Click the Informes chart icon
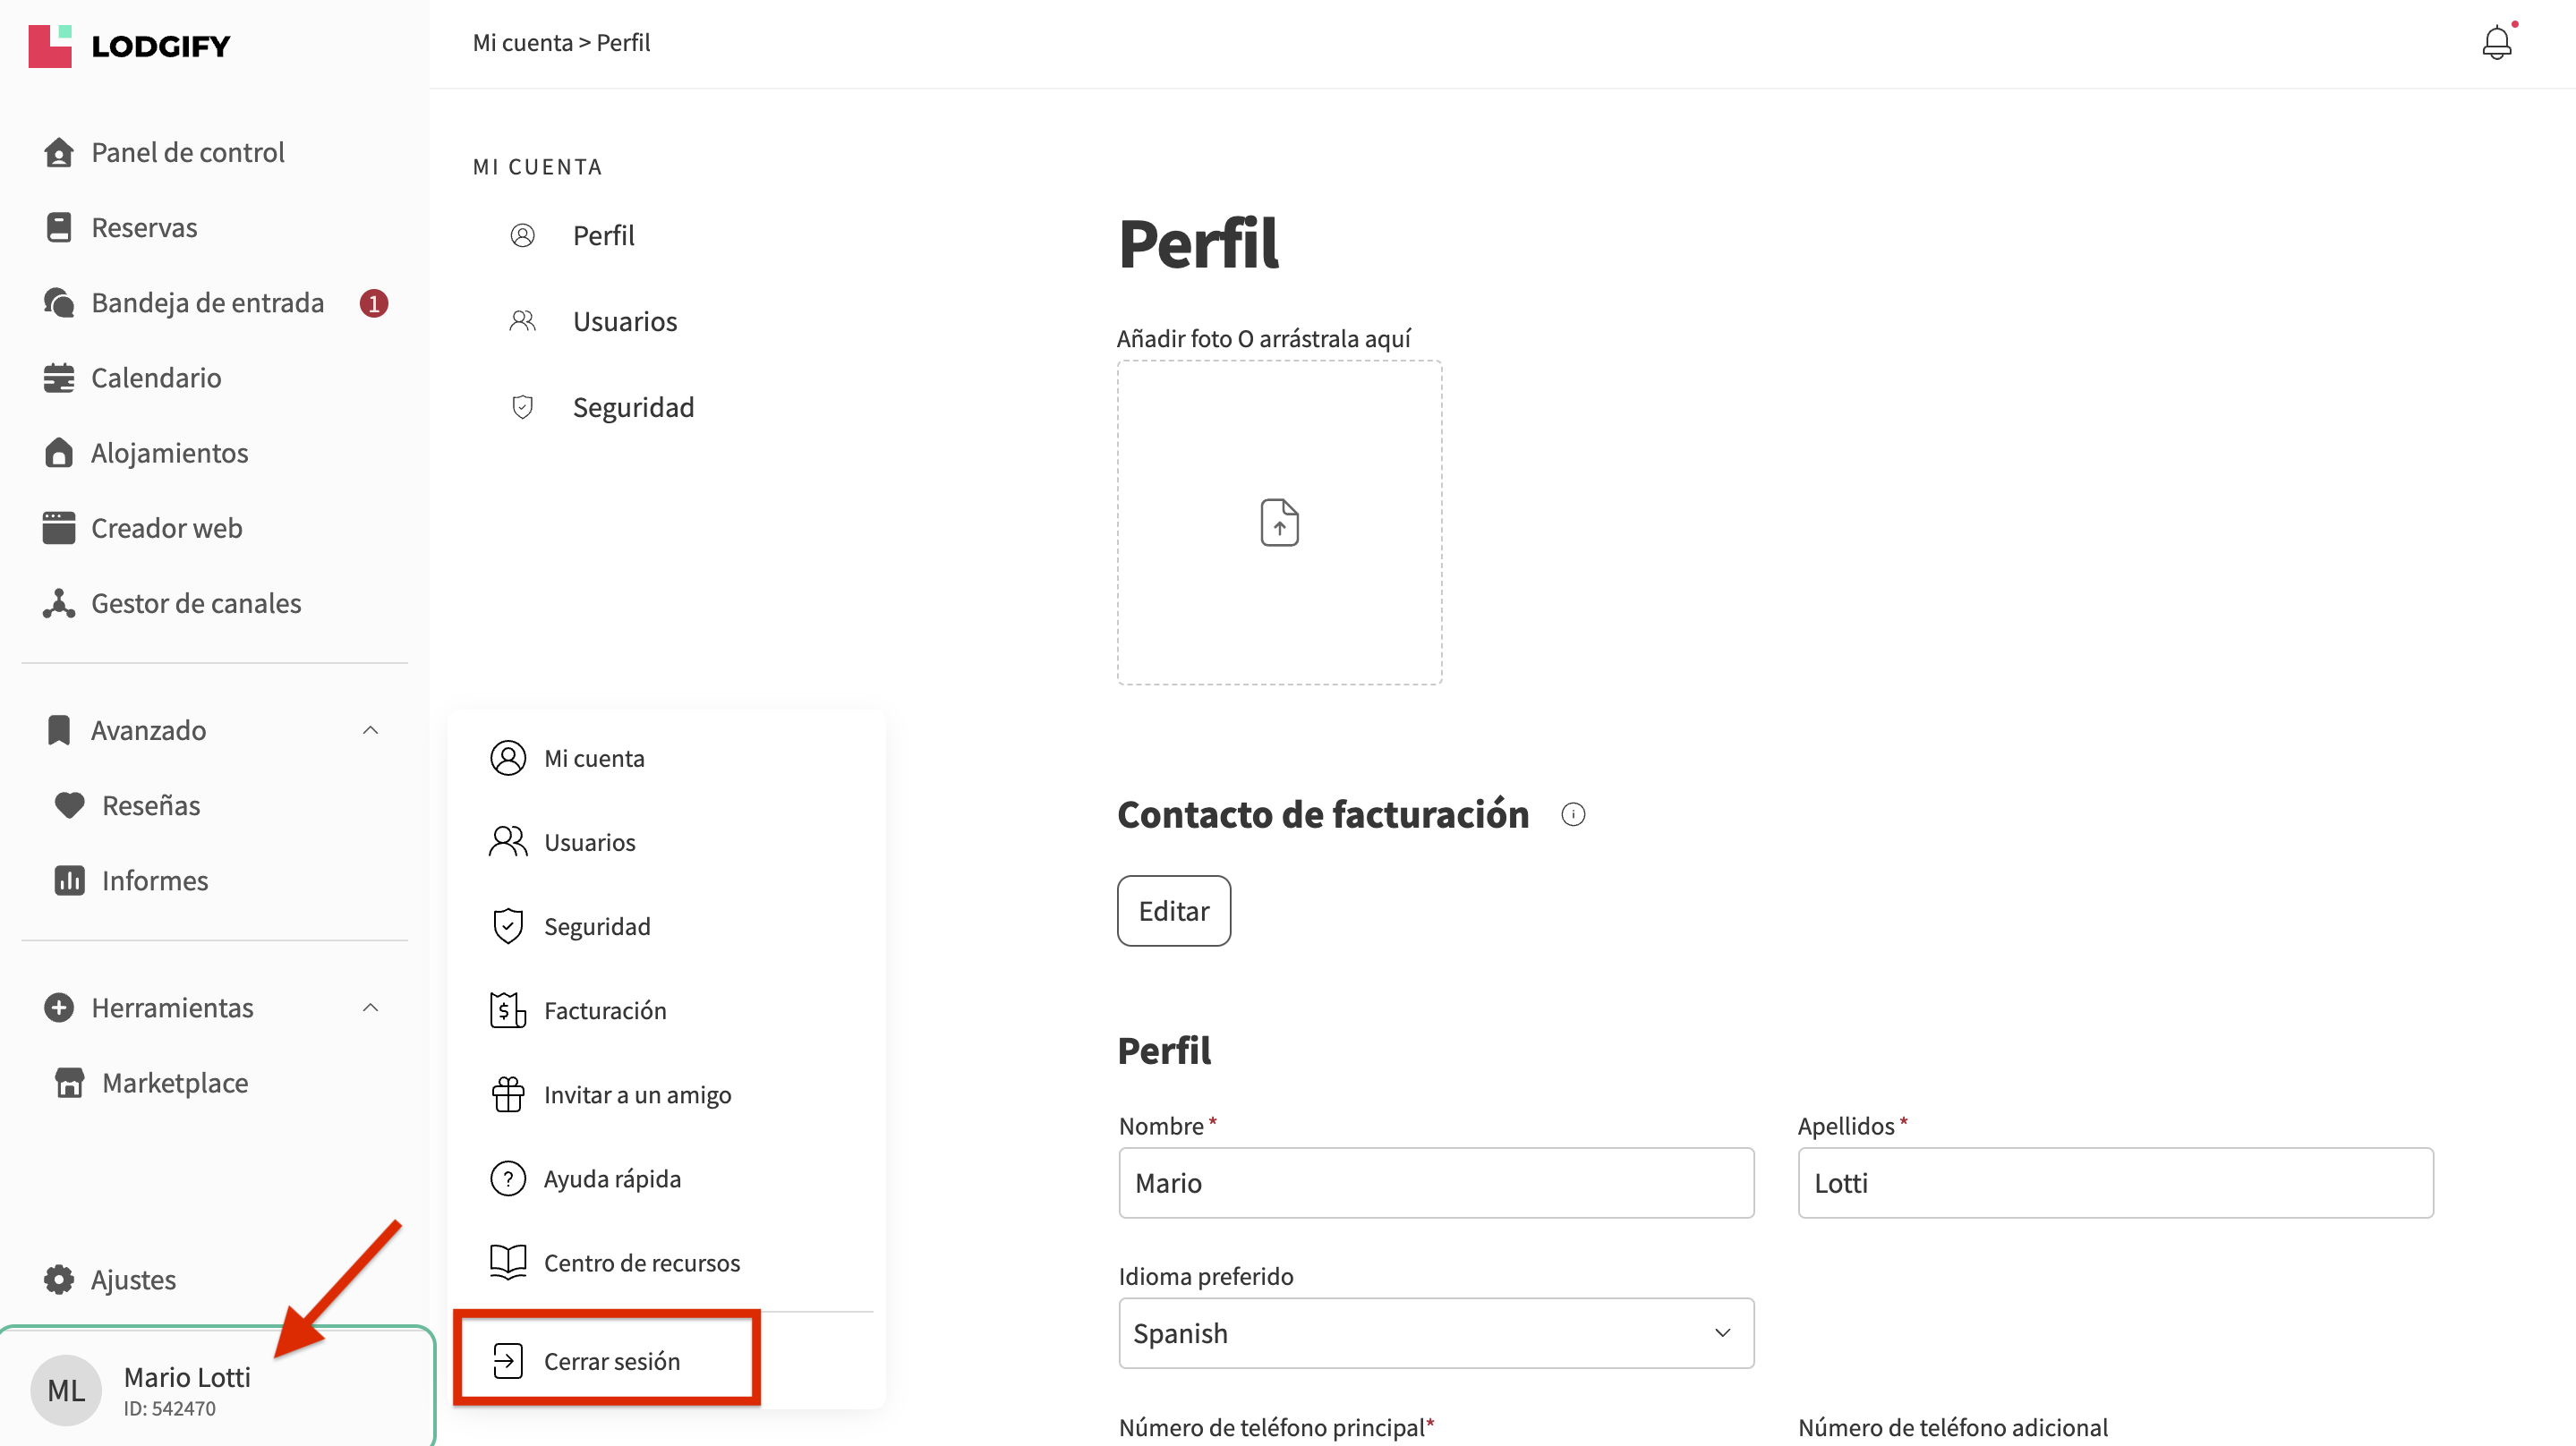Viewport: 2576px width, 1446px height. 69,880
